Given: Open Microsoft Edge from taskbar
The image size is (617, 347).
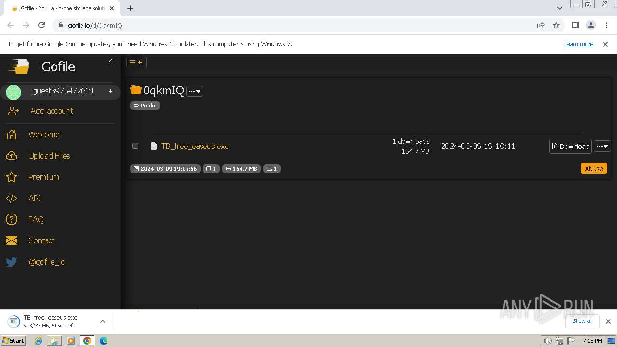Looking at the screenshot, I should 104,341.
